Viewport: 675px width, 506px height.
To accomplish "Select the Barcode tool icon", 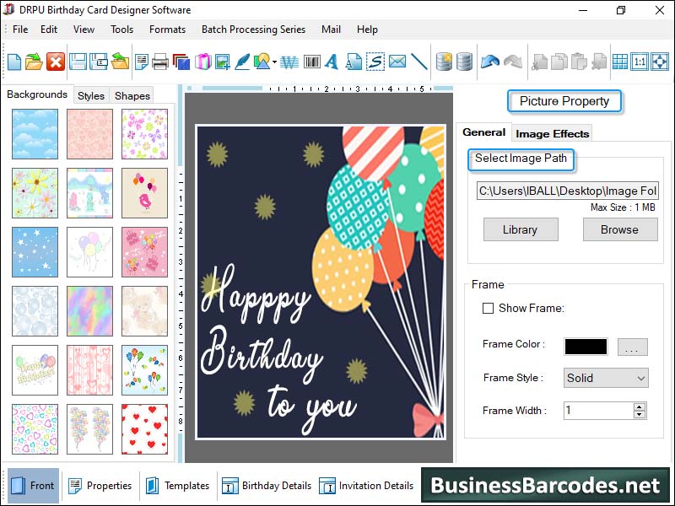I will click(312, 62).
